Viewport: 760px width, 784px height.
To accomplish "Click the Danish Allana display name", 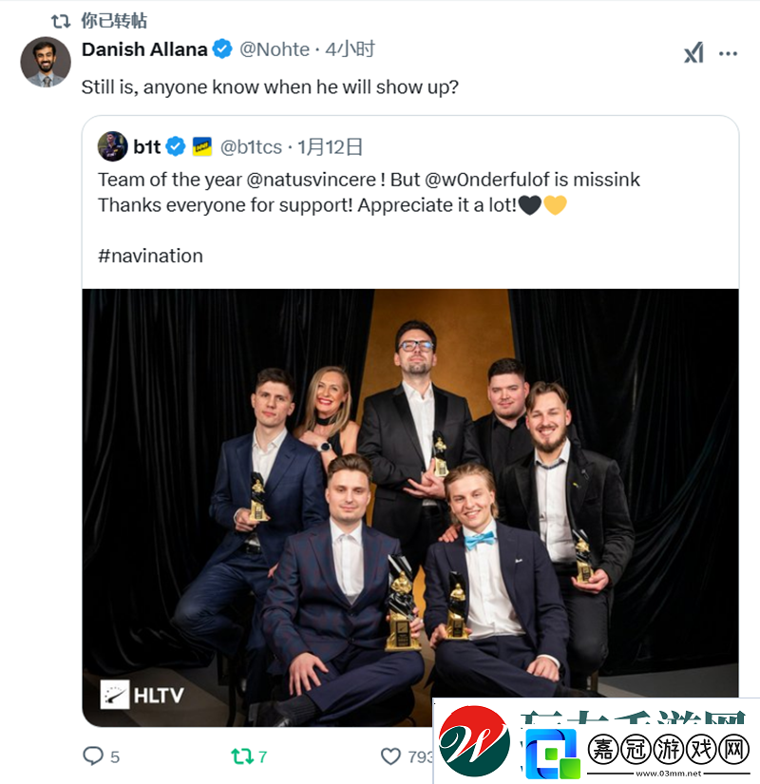I will 144,49.
